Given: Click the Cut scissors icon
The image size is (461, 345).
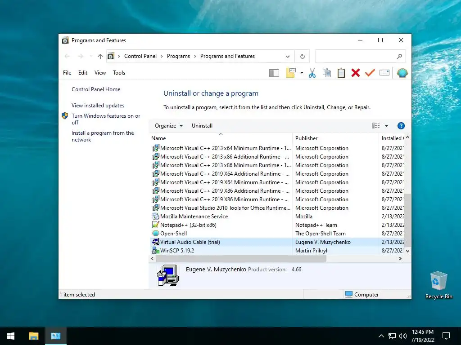Looking at the screenshot, I should coord(312,73).
